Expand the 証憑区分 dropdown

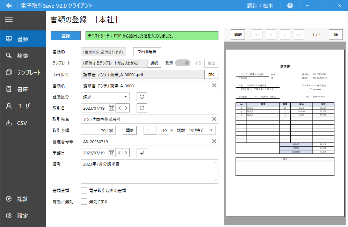coord(125,97)
